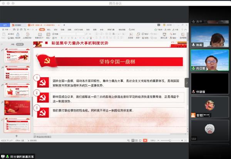Click the zoom out minus icon in status bar

tap(158, 141)
